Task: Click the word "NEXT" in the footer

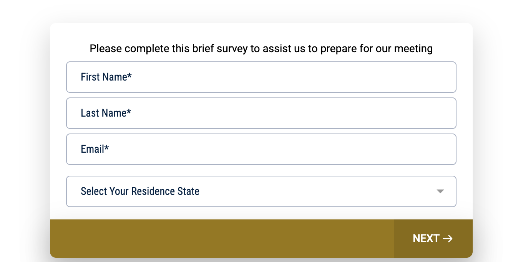Action: click(x=426, y=239)
